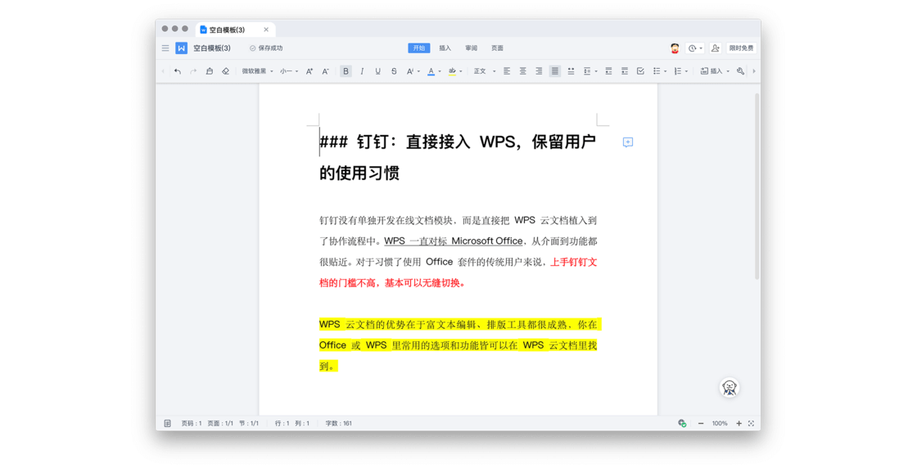Toggle underline formatting (U)
The width and height of the screenshot is (917, 468).
tap(377, 71)
